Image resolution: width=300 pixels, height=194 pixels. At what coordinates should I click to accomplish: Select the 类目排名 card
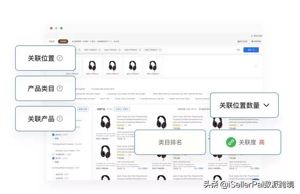(170, 142)
